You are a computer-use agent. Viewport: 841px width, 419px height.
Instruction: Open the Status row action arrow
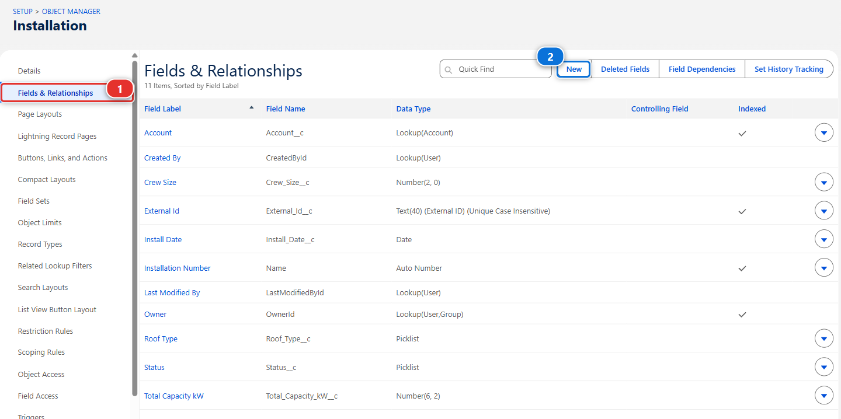pos(824,367)
